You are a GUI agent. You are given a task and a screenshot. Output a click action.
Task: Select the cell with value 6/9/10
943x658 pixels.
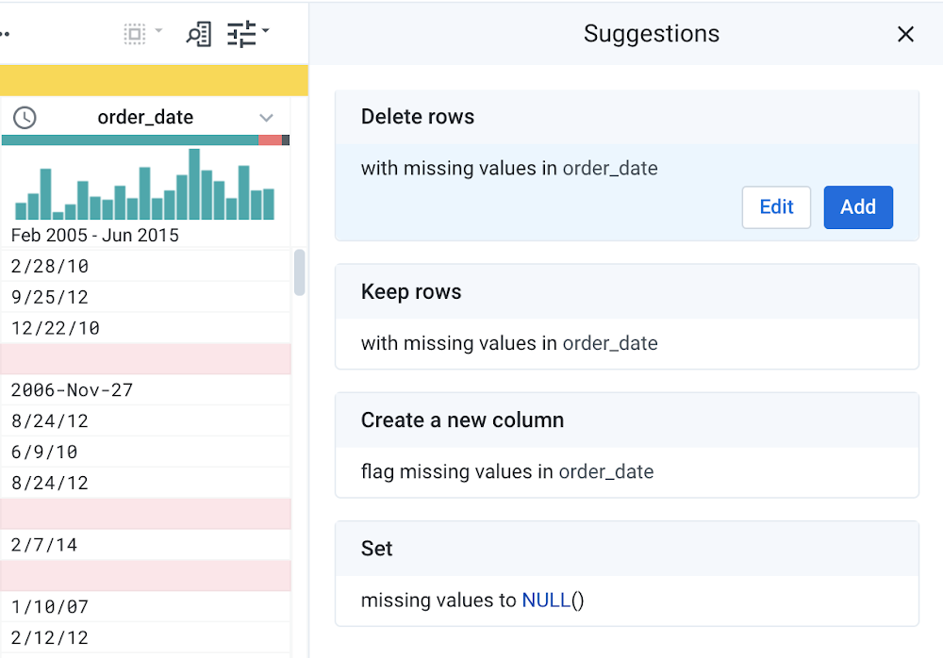coord(145,452)
